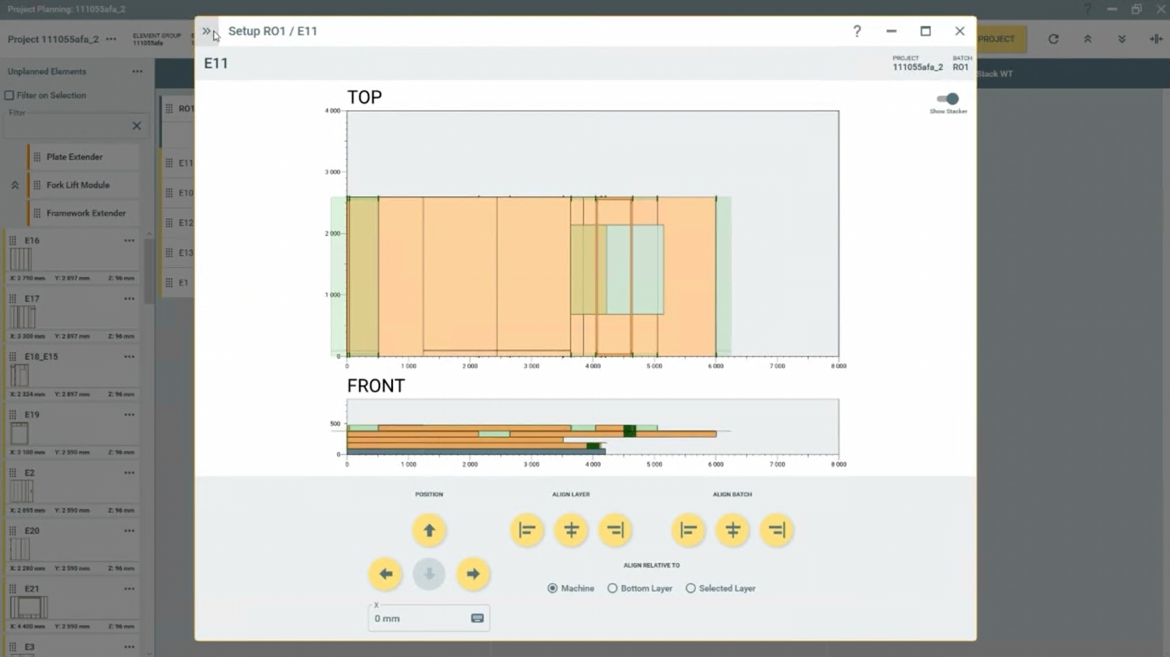Click the greyed down arrow position button
Screen dimensions: 1170x657
429,575
